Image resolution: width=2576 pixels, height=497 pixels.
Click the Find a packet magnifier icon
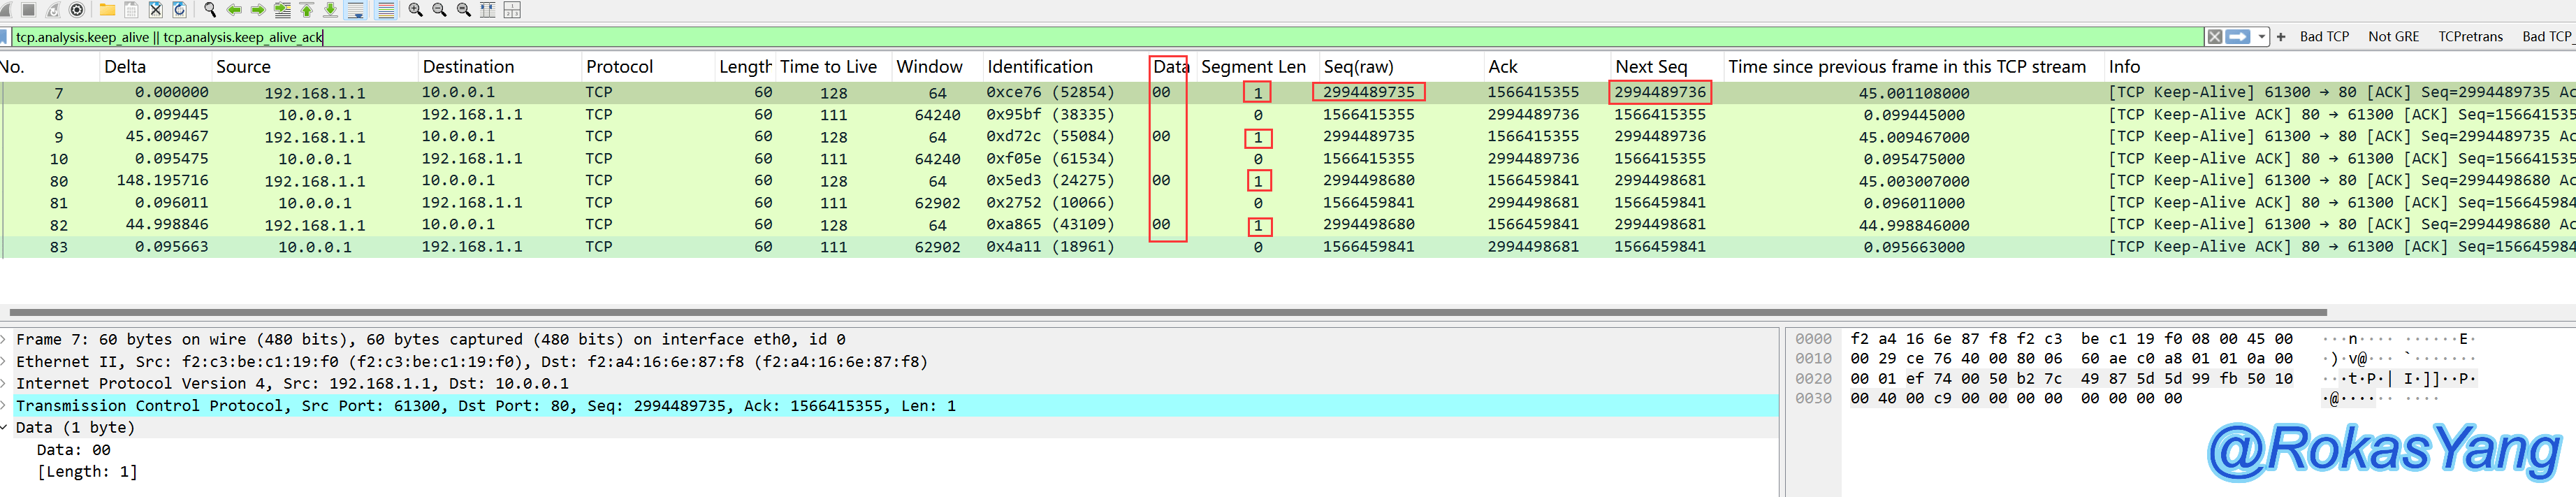210,10
